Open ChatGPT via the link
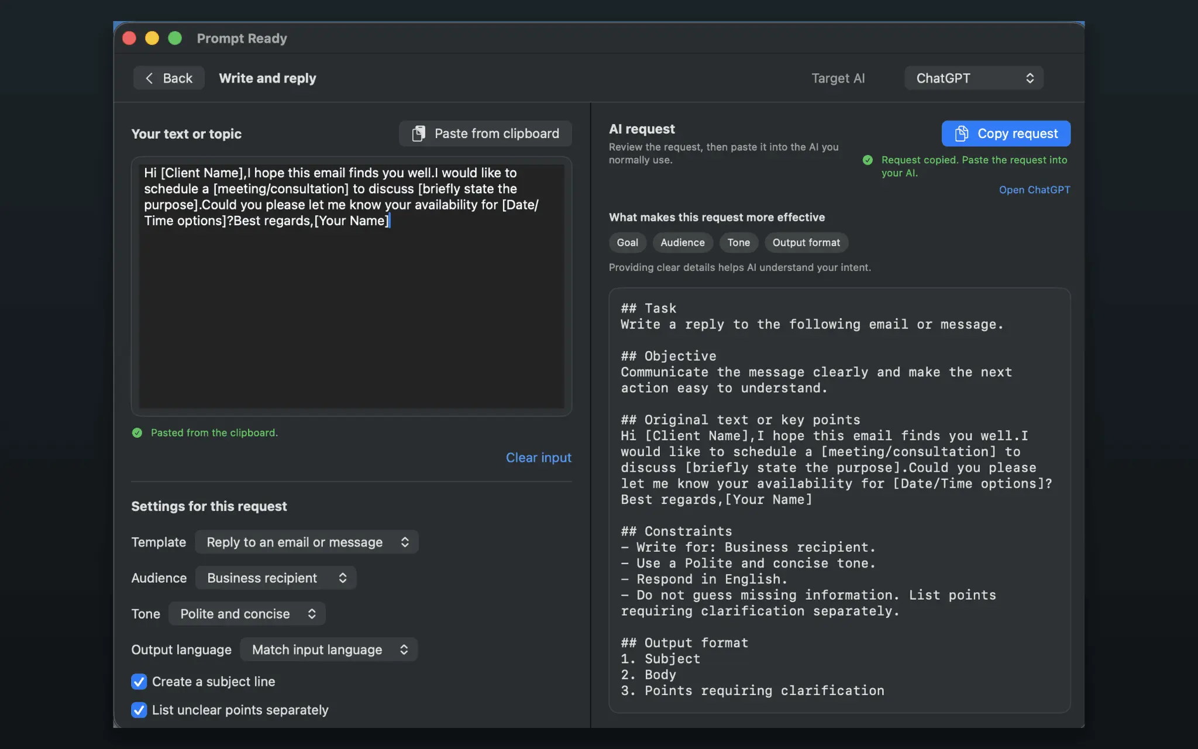The height and width of the screenshot is (749, 1198). point(1034,190)
